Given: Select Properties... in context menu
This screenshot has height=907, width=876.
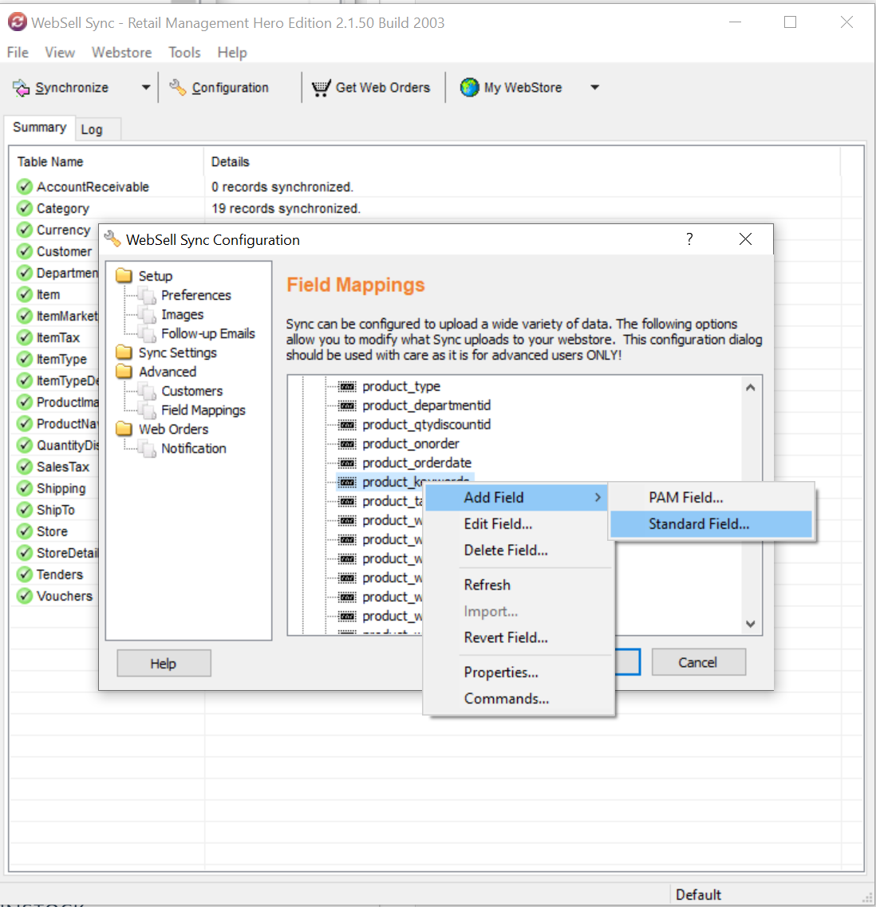Looking at the screenshot, I should [x=519, y=672].
